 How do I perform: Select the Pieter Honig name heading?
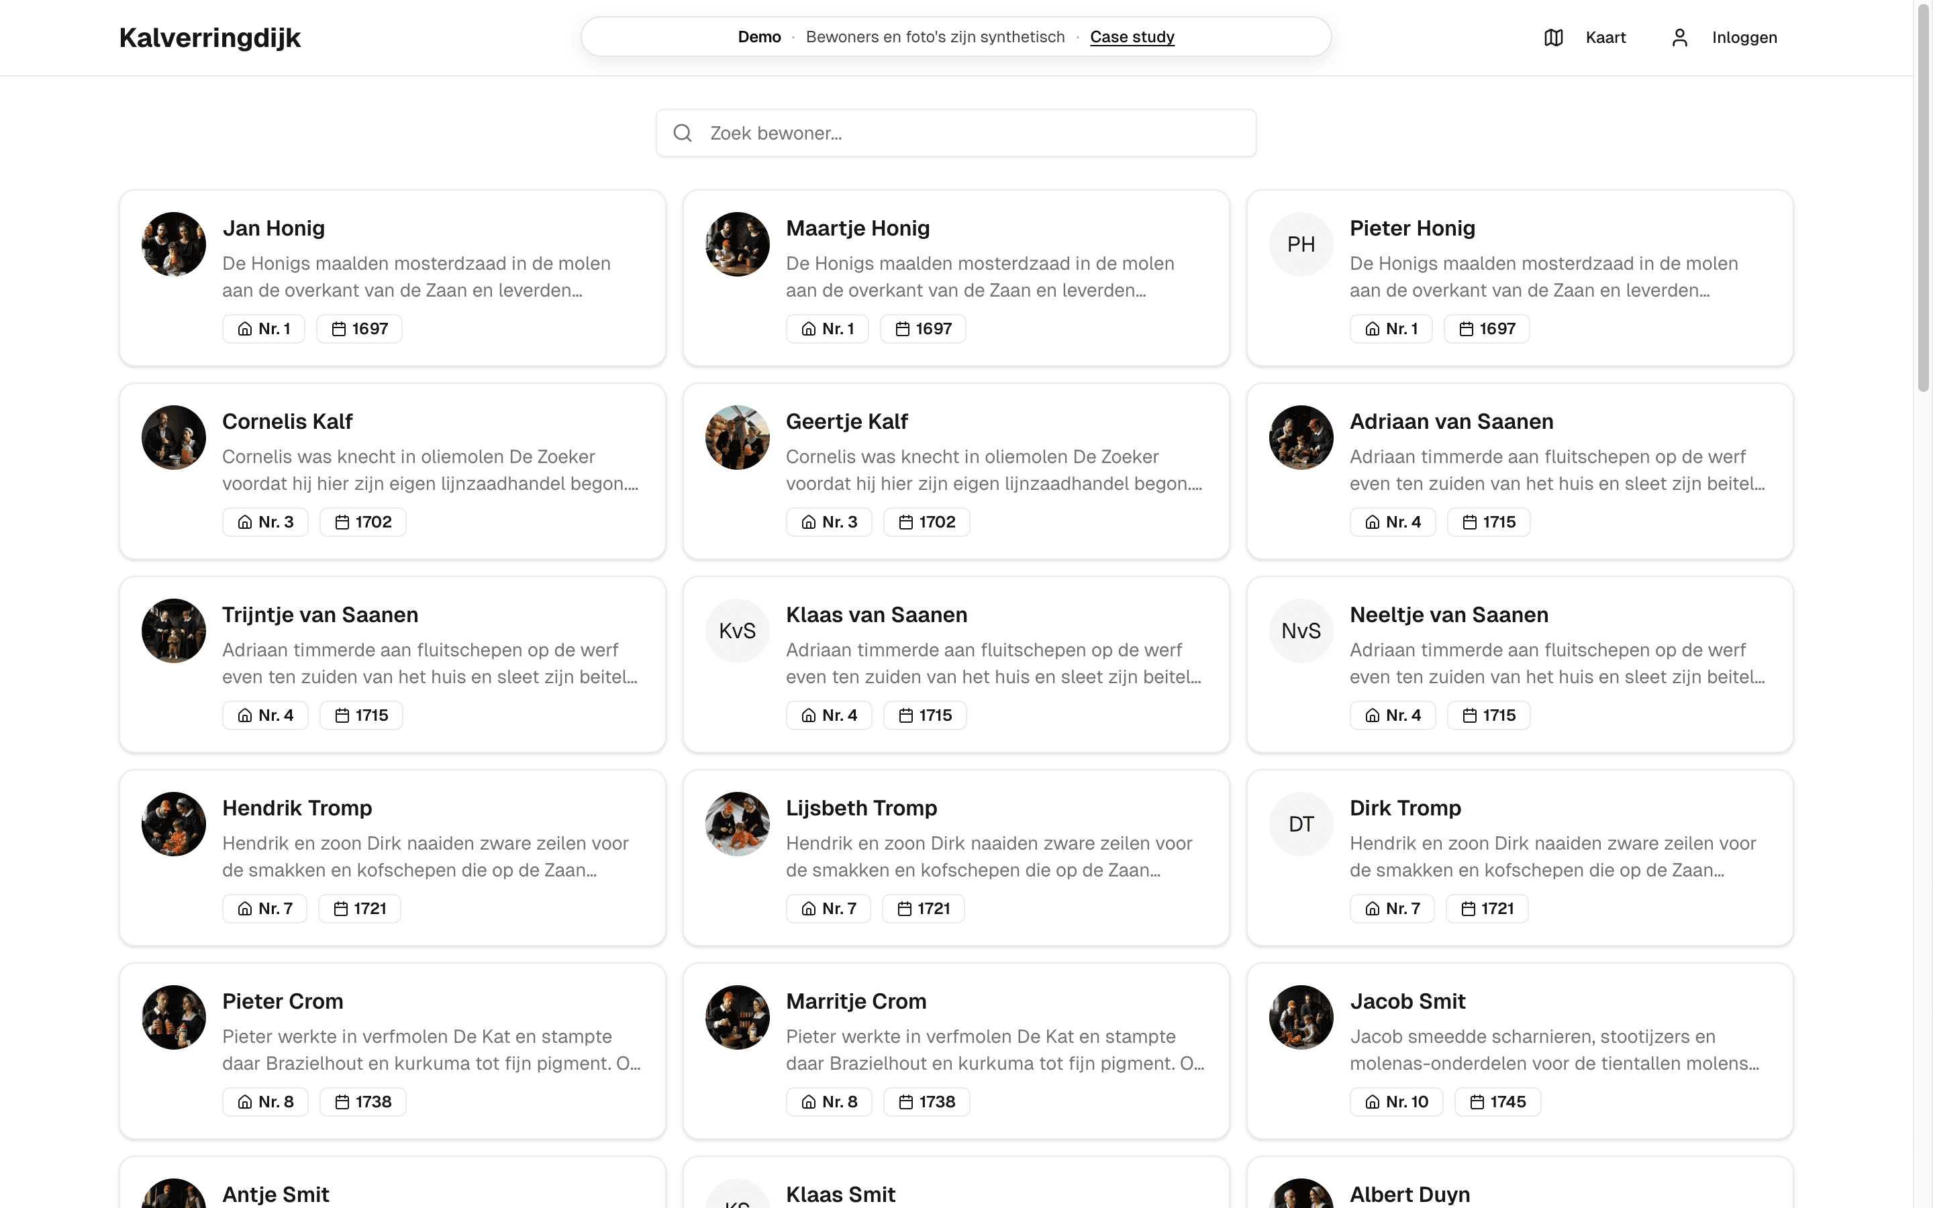pyautogui.click(x=1412, y=228)
